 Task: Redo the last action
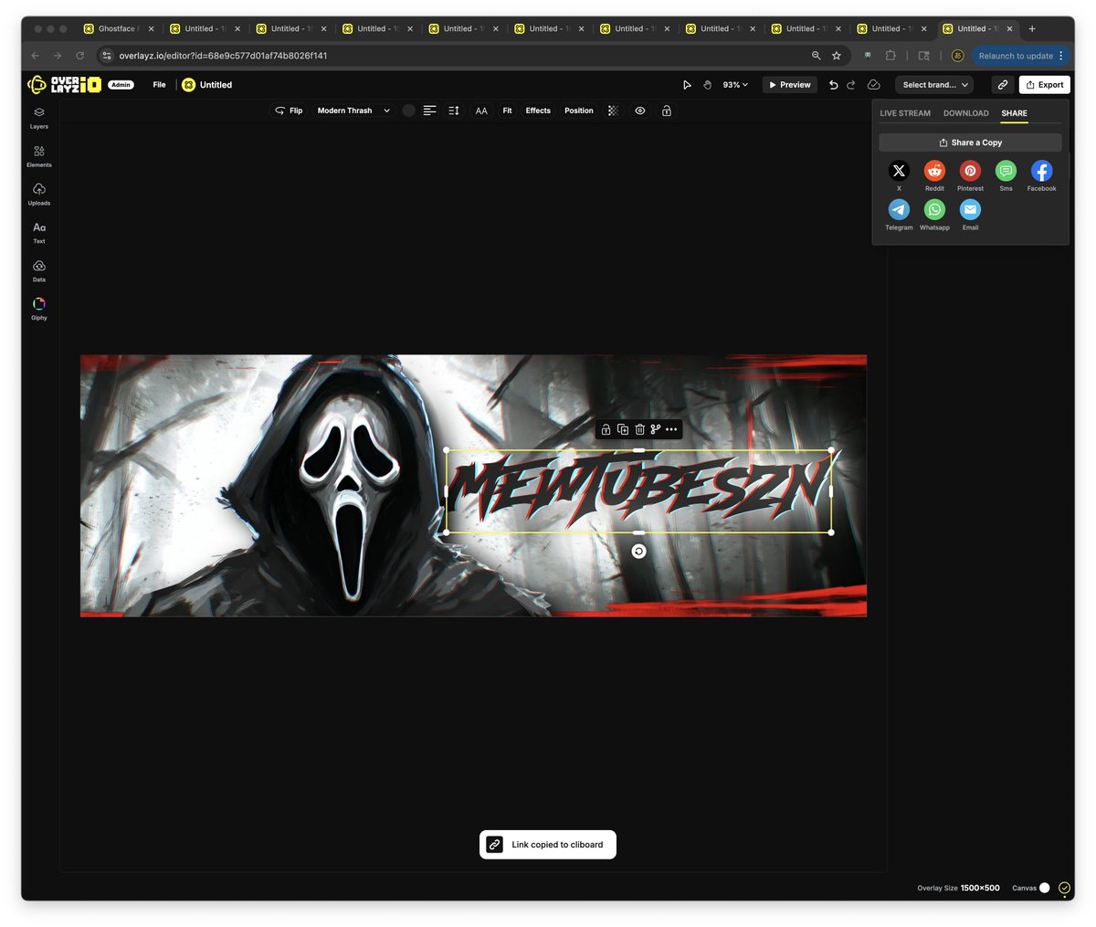[x=851, y=85]
